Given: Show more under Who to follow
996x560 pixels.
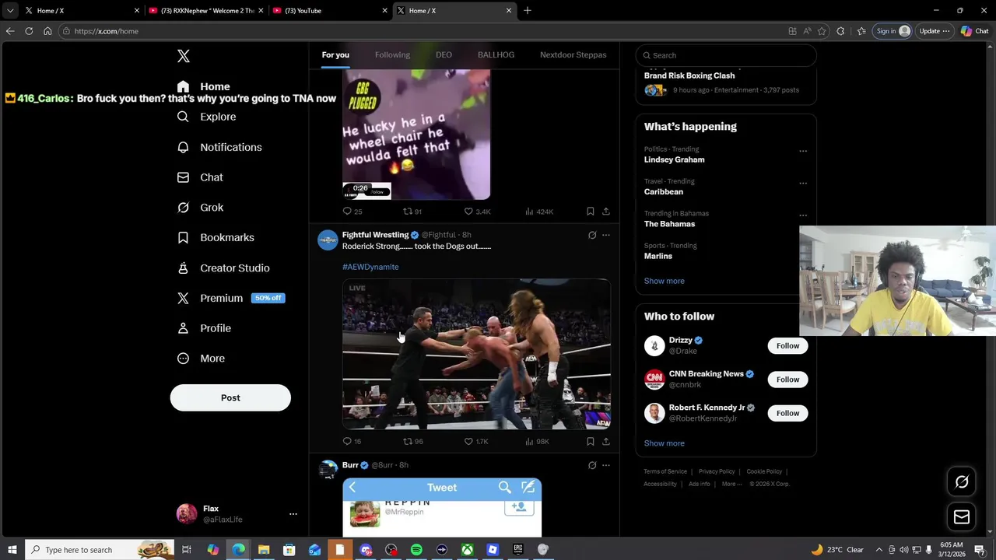Looking at the screenshot, I should [664, 443].
